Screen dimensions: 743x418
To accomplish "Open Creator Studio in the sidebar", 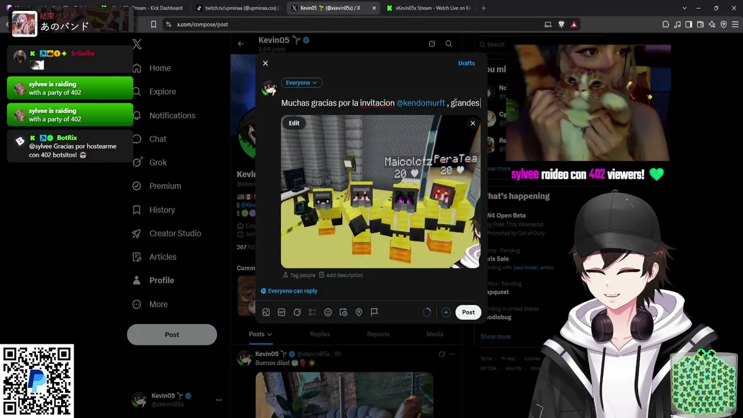I will 167,233.
